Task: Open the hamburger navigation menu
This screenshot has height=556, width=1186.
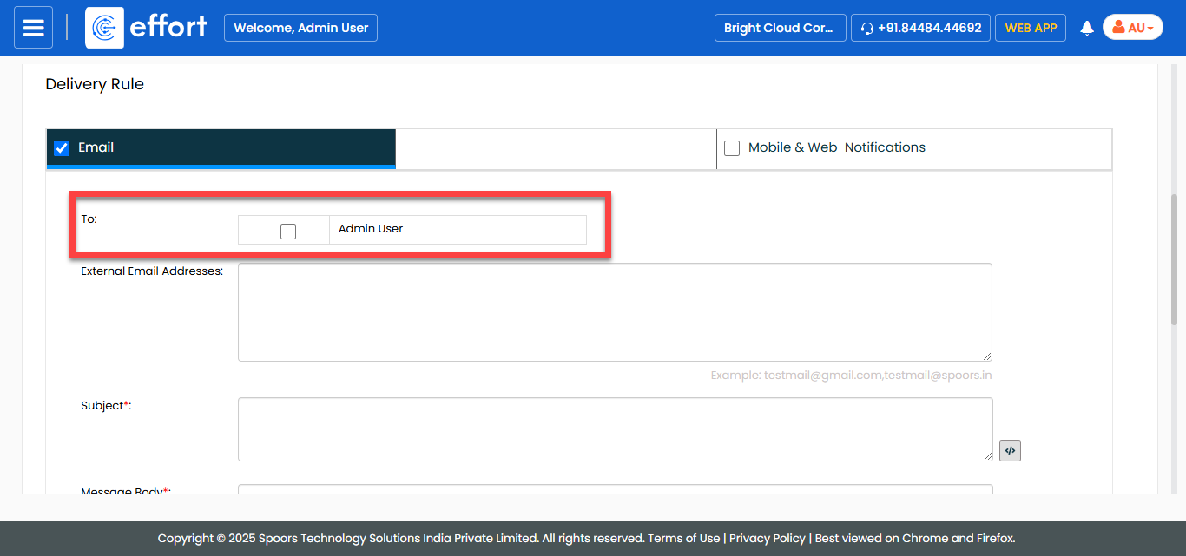Action: [33, 28]
